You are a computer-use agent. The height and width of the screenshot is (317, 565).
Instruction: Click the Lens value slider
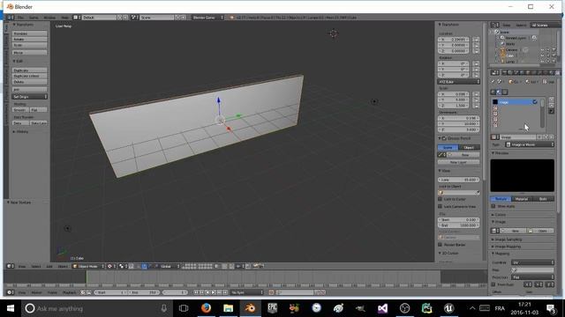pyautogui.click(x=458, y=180)
